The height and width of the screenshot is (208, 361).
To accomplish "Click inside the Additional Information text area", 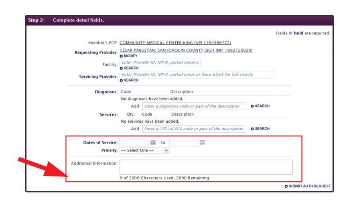I will click(x=206, y=167).
